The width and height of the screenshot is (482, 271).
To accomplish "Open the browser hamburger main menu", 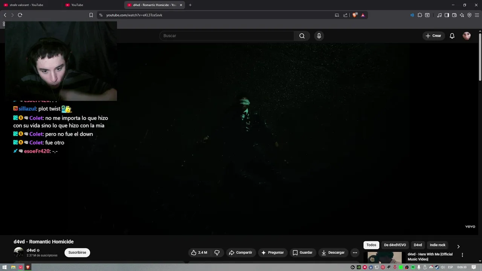I will [x=477, y=15].
